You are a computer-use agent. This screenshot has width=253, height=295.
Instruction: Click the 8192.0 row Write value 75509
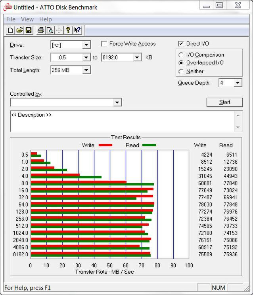205,254
